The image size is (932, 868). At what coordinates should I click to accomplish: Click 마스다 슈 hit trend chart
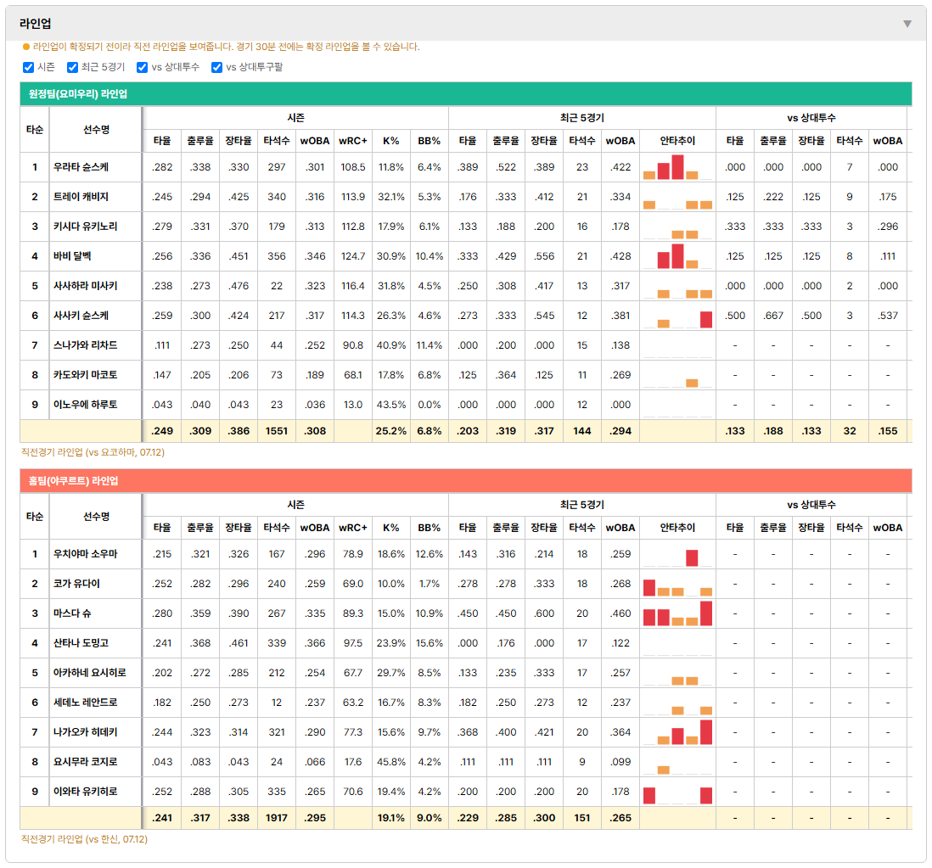pyautogui.click(x=677, y=613)
